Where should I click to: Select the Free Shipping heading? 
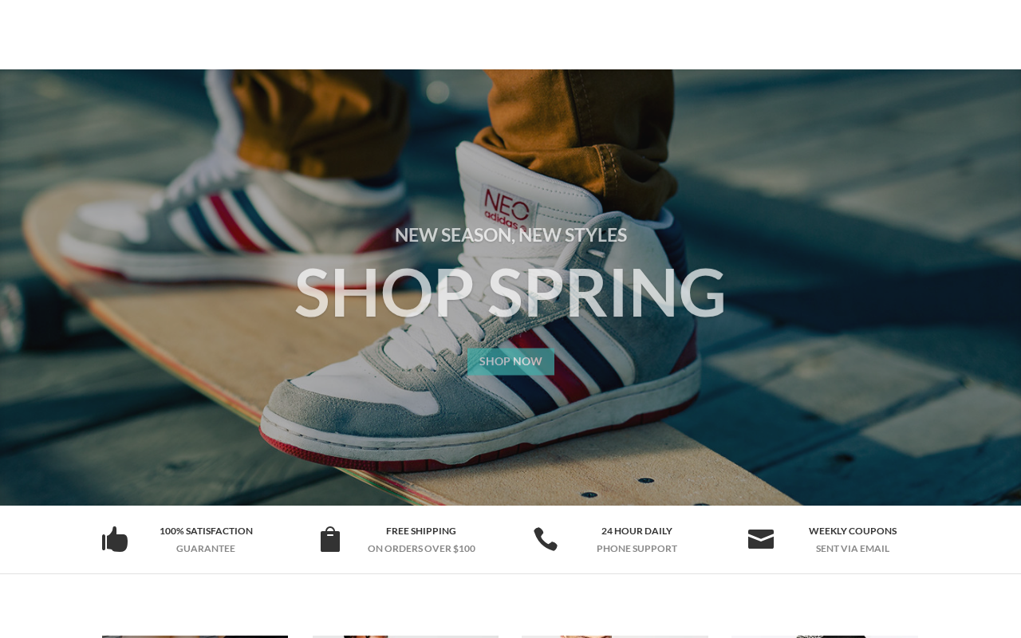click(421, 531)
